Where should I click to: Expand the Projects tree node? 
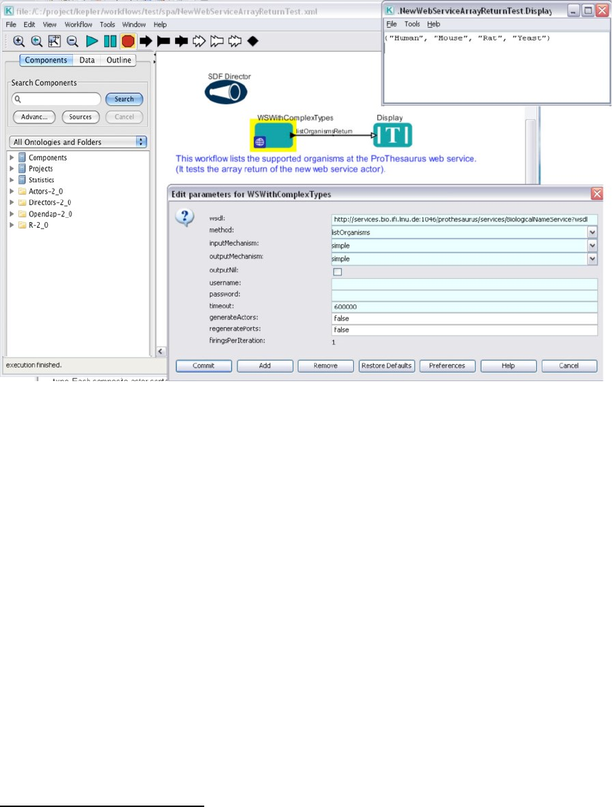click(x=12, y=169)
